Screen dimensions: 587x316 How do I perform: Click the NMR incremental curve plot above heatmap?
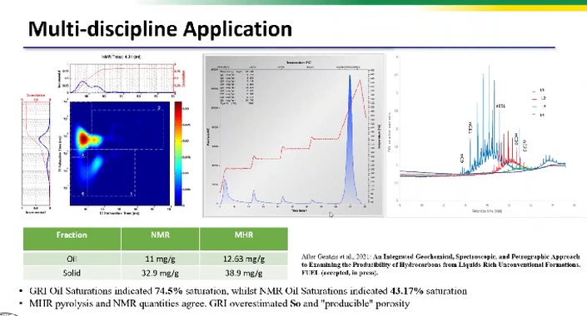(122, 78)
